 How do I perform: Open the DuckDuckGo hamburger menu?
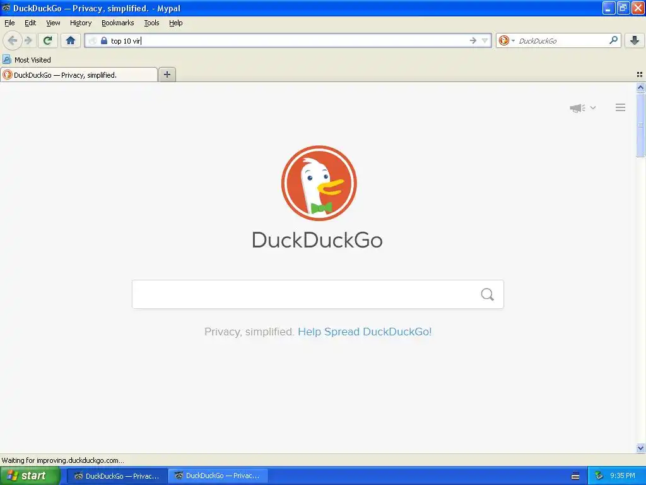pyautogui.click(x=621, y=107)
